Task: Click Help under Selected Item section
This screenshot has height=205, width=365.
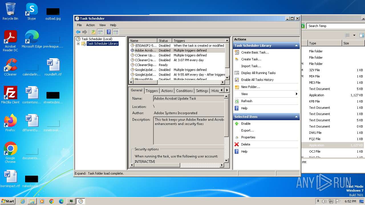Action: pos(244,151)
